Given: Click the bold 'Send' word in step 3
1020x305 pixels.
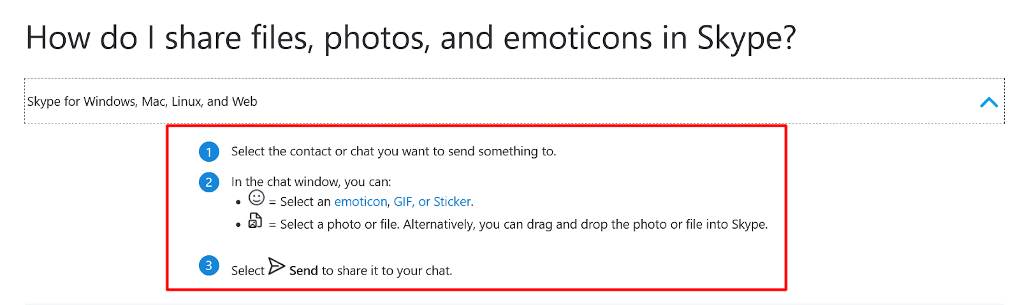Looking at the screenshot, I should (303, 271).
